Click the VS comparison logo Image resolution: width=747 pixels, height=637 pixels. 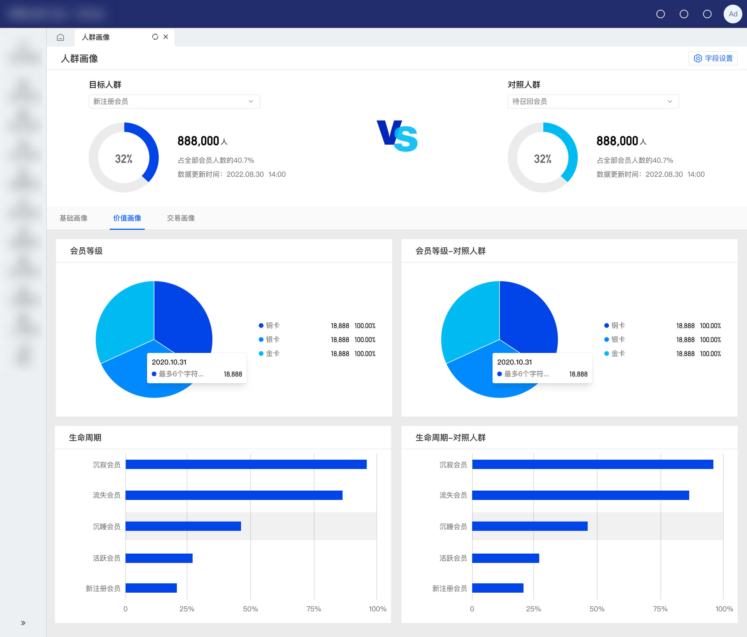tap(397, 136)
